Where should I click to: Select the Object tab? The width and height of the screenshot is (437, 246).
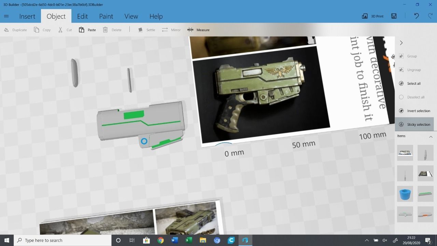[x=56, y=16]
